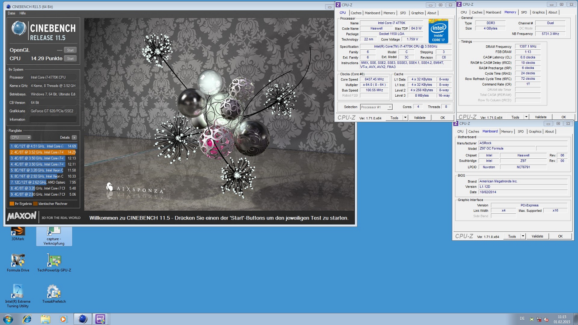Click the Tools button in the CPU-Z CPU window
The width and height of the screenshot is (578, 325).
coord(394,118)
